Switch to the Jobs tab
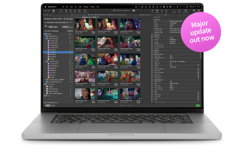Viewport: 244px width, 153px height. coord(53,105)
